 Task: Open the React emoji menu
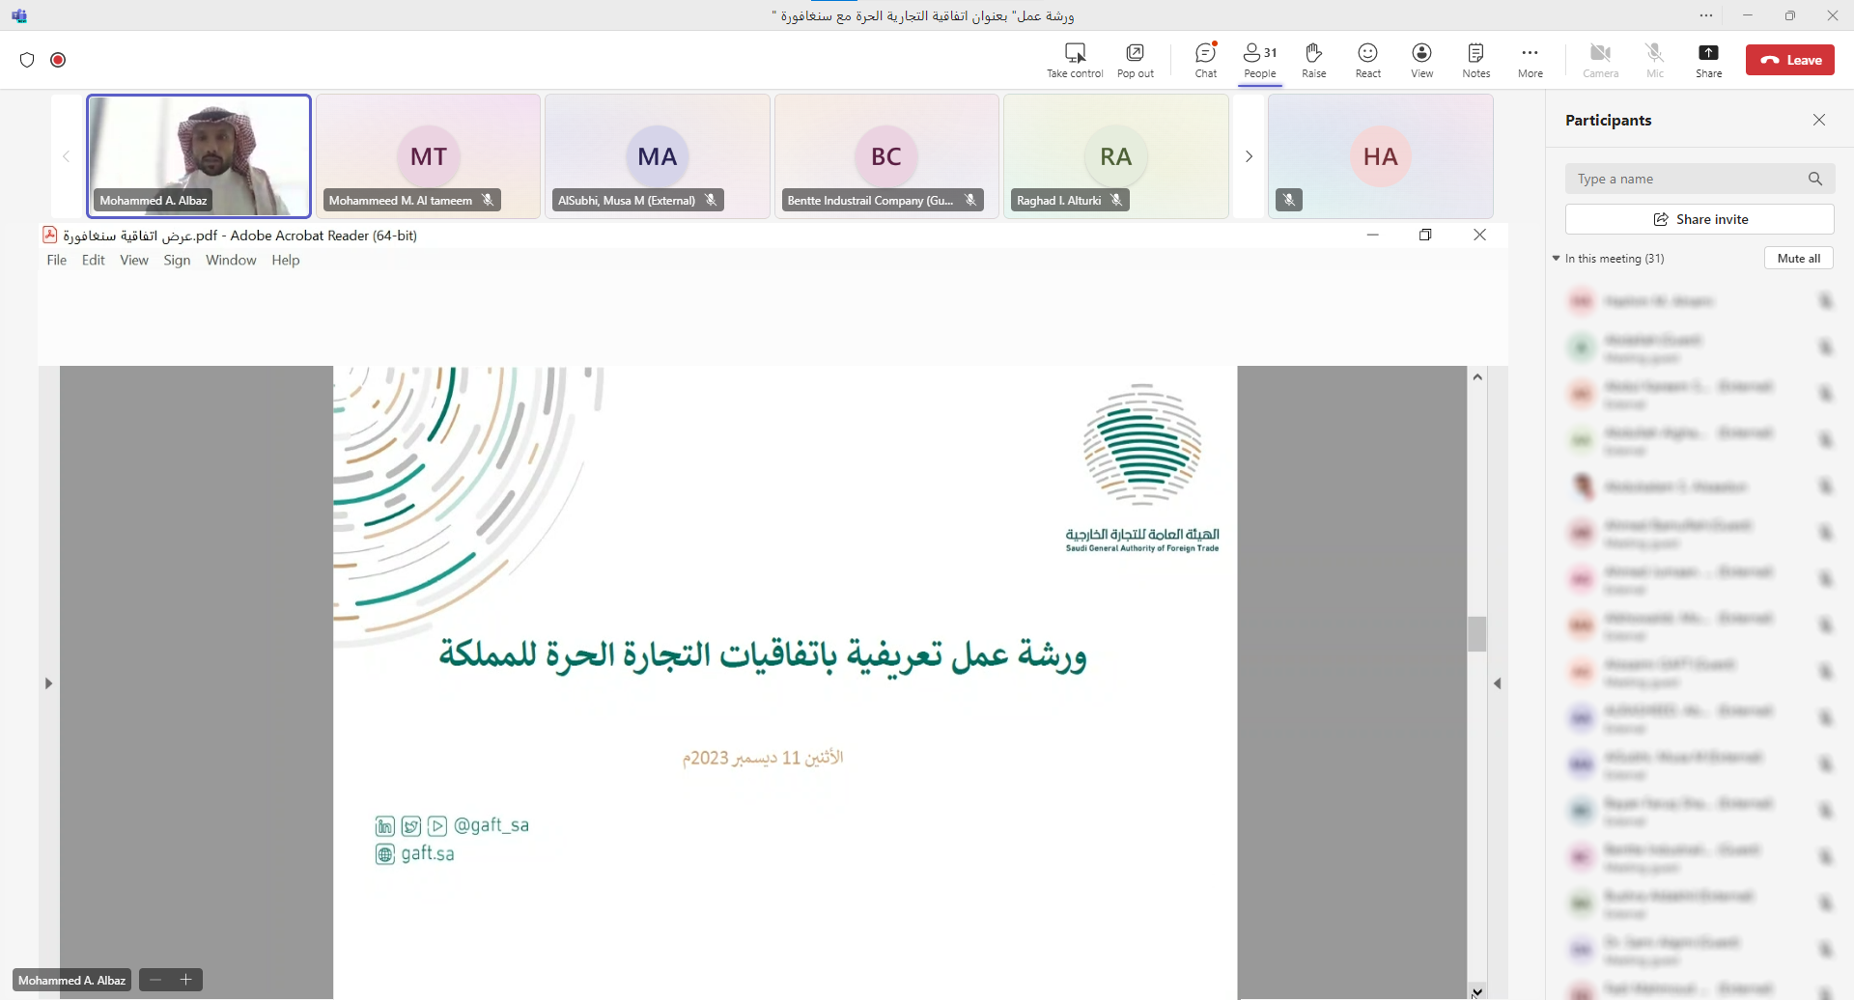coord(1367,60)
